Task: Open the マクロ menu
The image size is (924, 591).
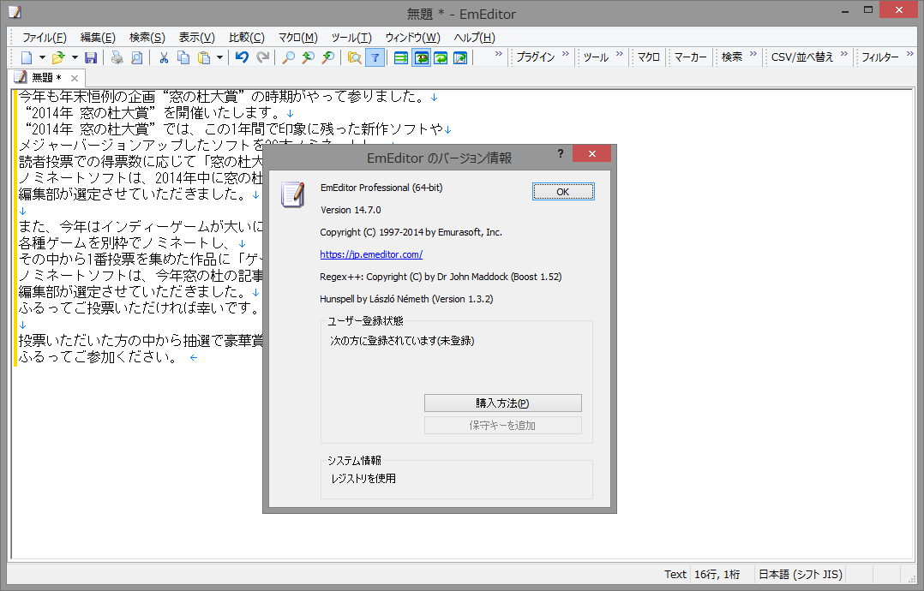Action: [297, 37]
